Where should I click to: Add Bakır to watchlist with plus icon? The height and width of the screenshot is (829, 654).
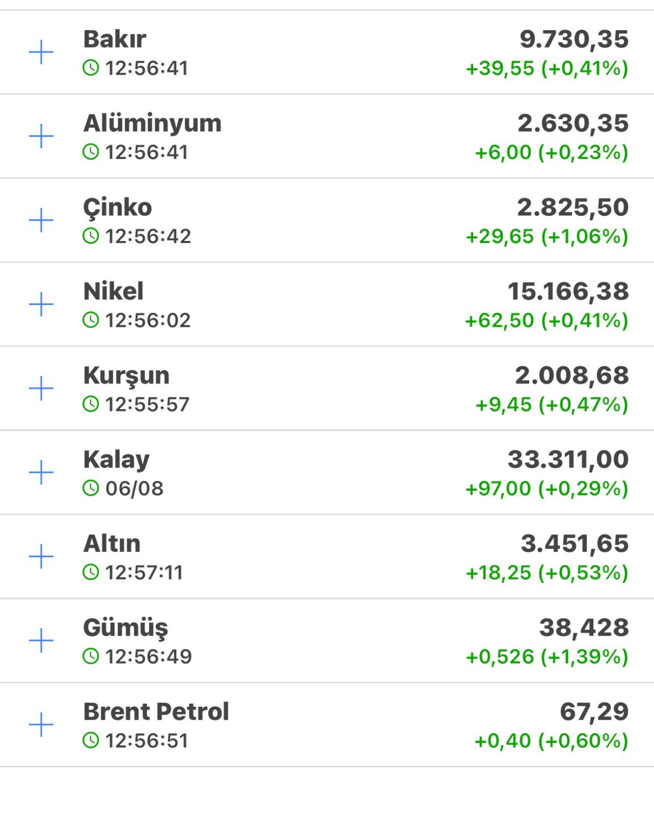41,52
